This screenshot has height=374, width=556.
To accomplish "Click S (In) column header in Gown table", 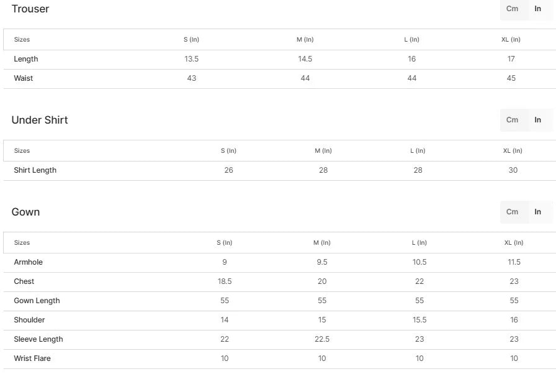I will pyautogui.click(x=224, y=243).
